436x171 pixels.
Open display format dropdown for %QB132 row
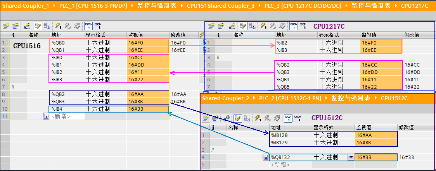pos(351,157)
